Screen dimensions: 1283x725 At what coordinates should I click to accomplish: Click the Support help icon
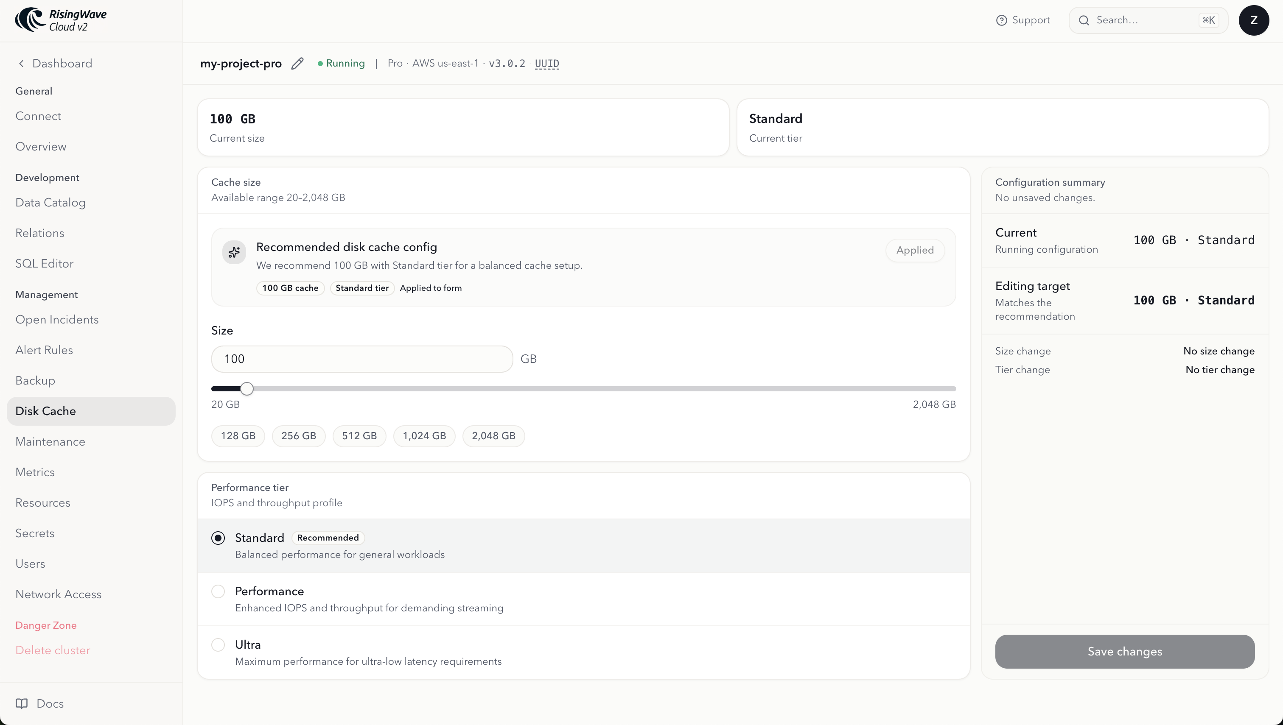[1001, 20]
